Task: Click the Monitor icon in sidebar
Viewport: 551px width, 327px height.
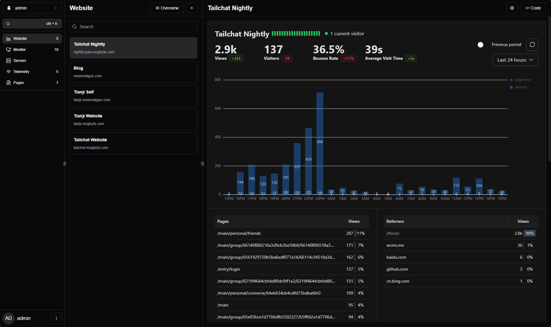Action: (x=9, y=50)
